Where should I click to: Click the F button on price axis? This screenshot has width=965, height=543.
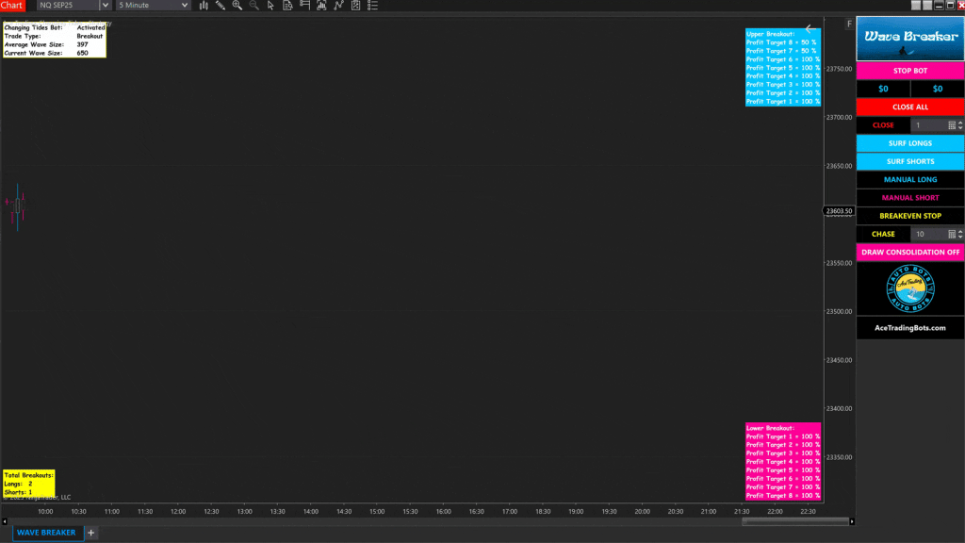click(849, 24)
